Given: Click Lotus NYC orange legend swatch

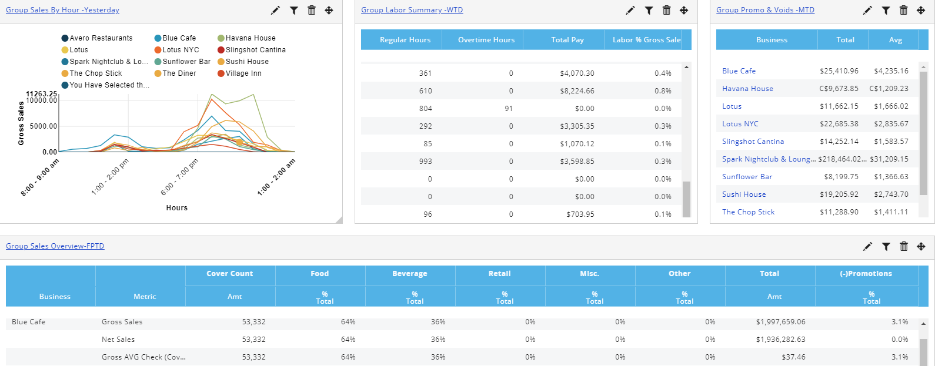Looking at the screenshot, I should click(x=158, y=50).
